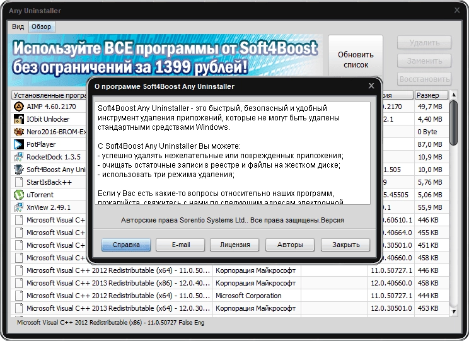Screen dimensions: 469x341
Task: Sort by Размер column header
Action: pos(431,95)
